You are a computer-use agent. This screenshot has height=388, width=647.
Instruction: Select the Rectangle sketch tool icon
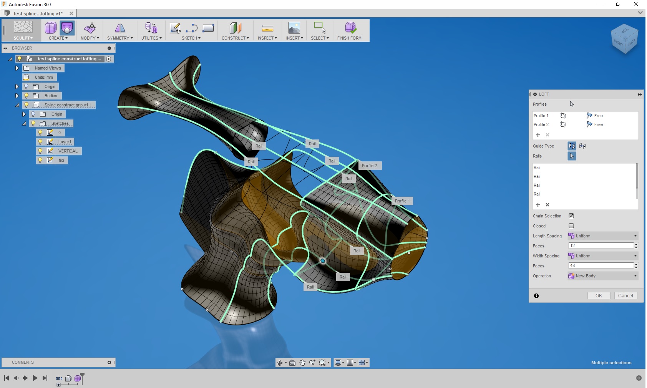coord(208,28)
